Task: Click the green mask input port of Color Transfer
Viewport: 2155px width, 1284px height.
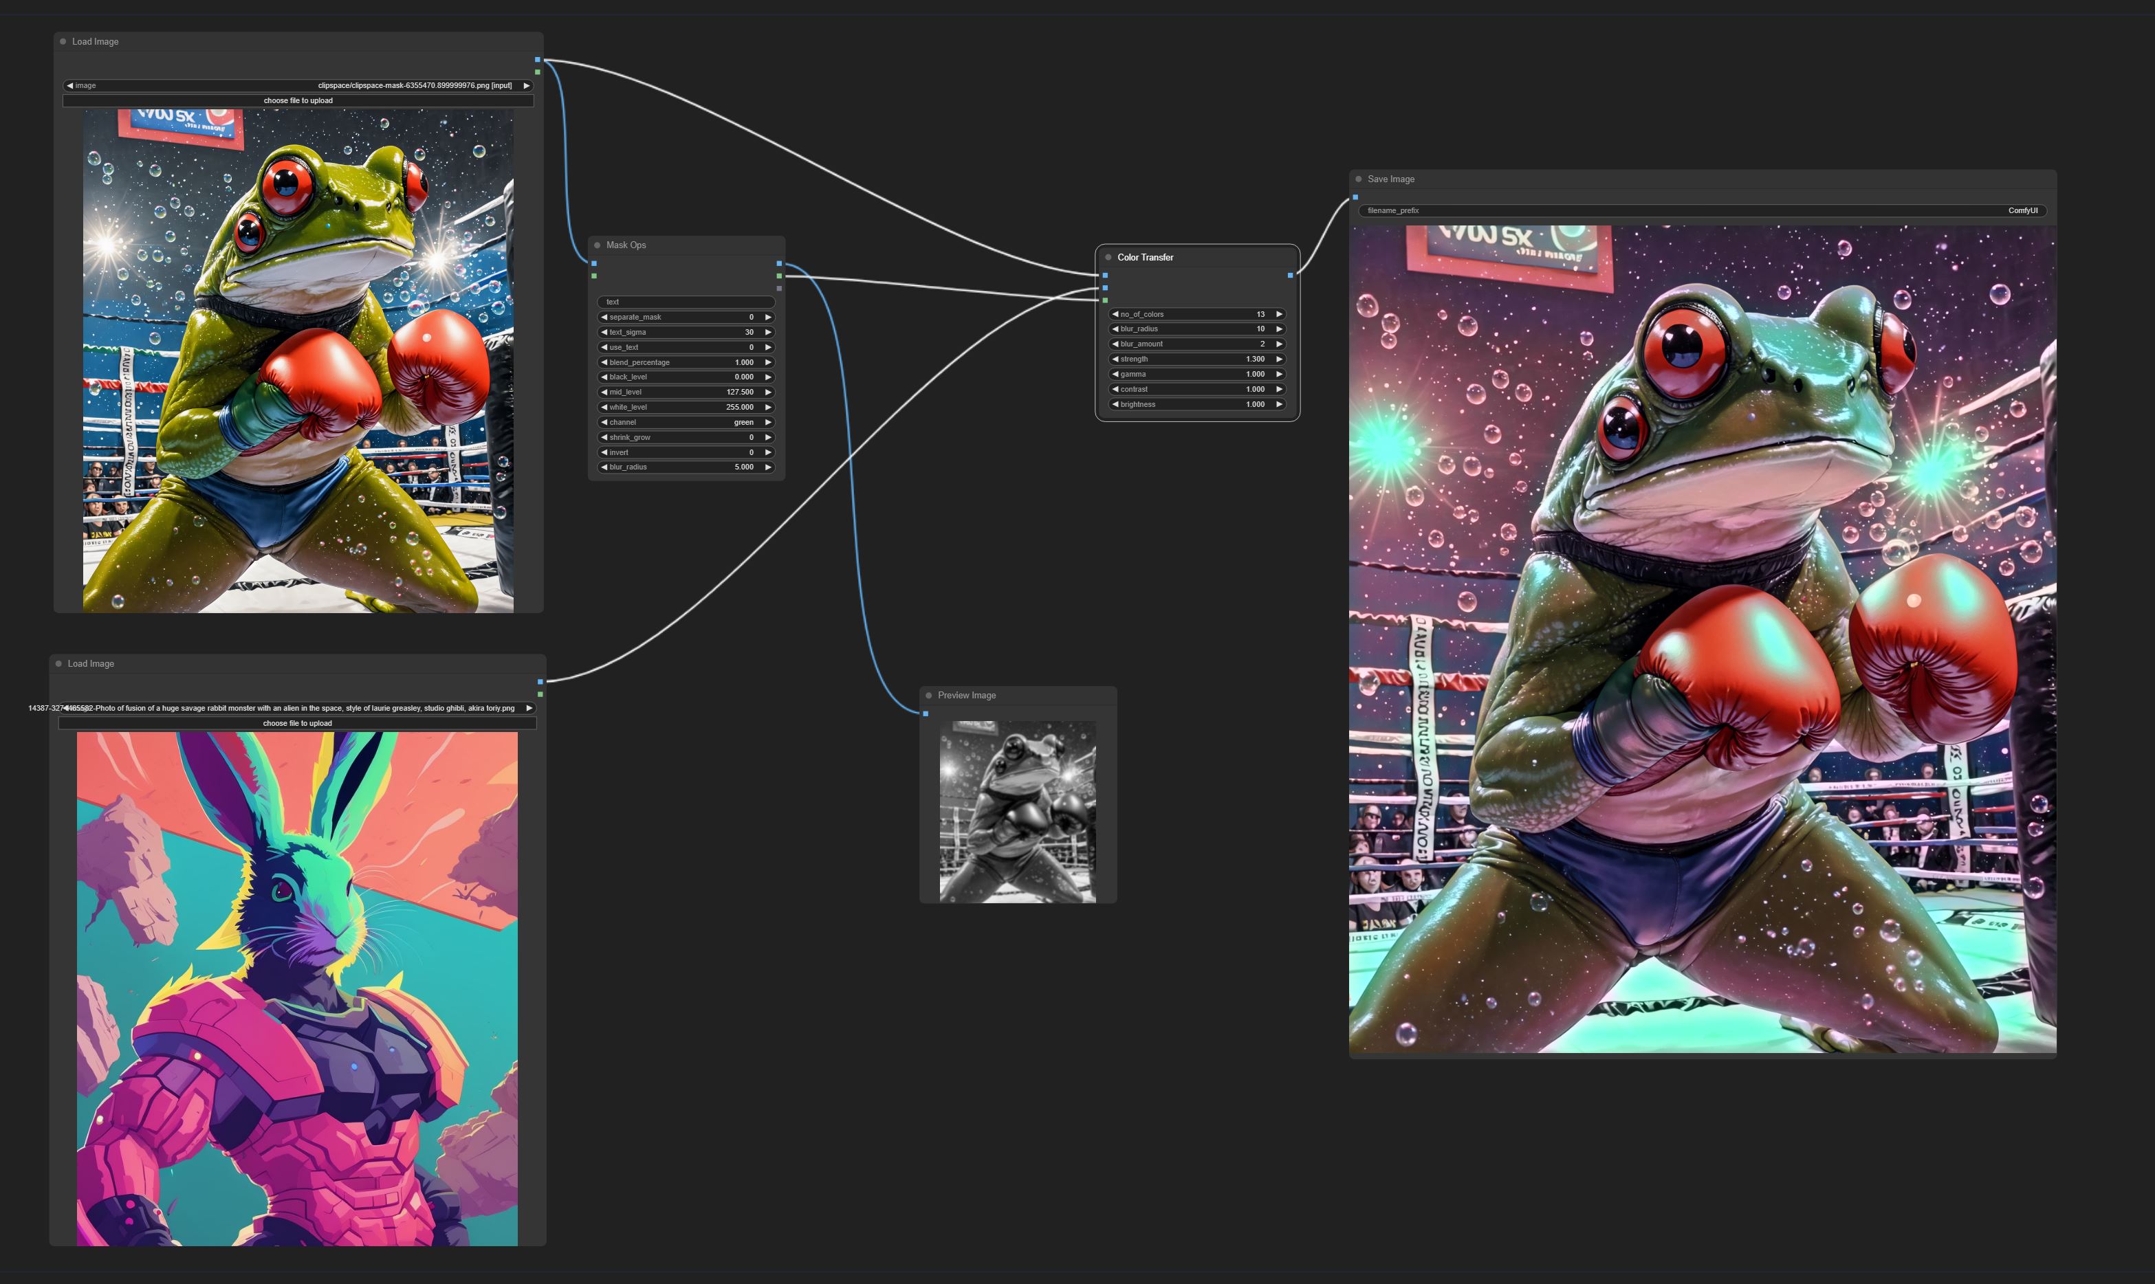Action: pos(1105,300)
